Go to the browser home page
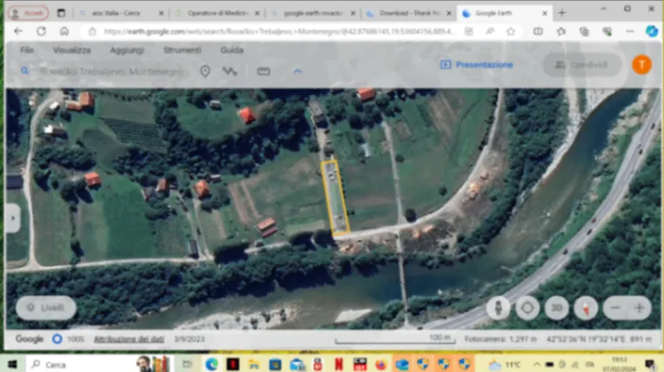 [64, 31]
